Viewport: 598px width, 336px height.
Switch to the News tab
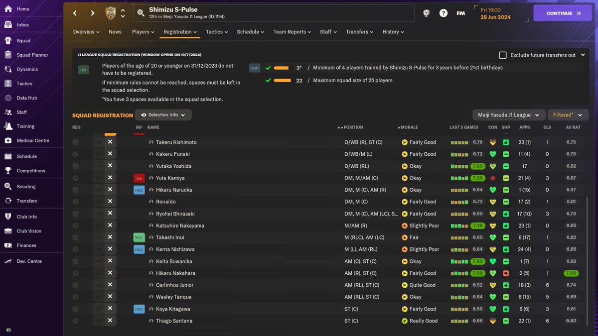pos(115,32)
